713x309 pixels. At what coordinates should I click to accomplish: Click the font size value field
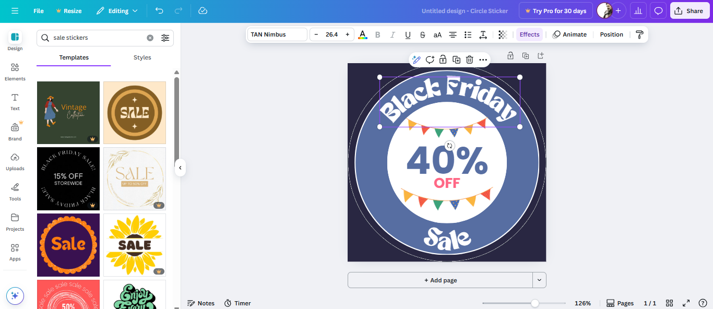331,34
